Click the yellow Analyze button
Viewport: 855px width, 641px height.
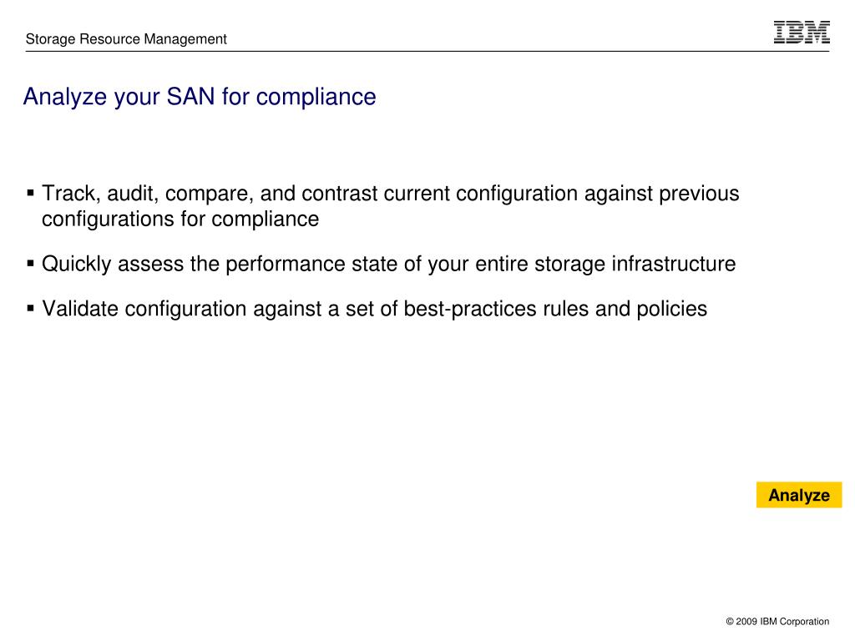799,495
